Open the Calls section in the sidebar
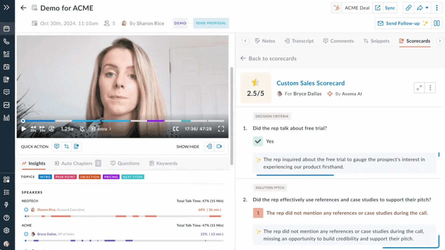445x250 pixels. 6,41
